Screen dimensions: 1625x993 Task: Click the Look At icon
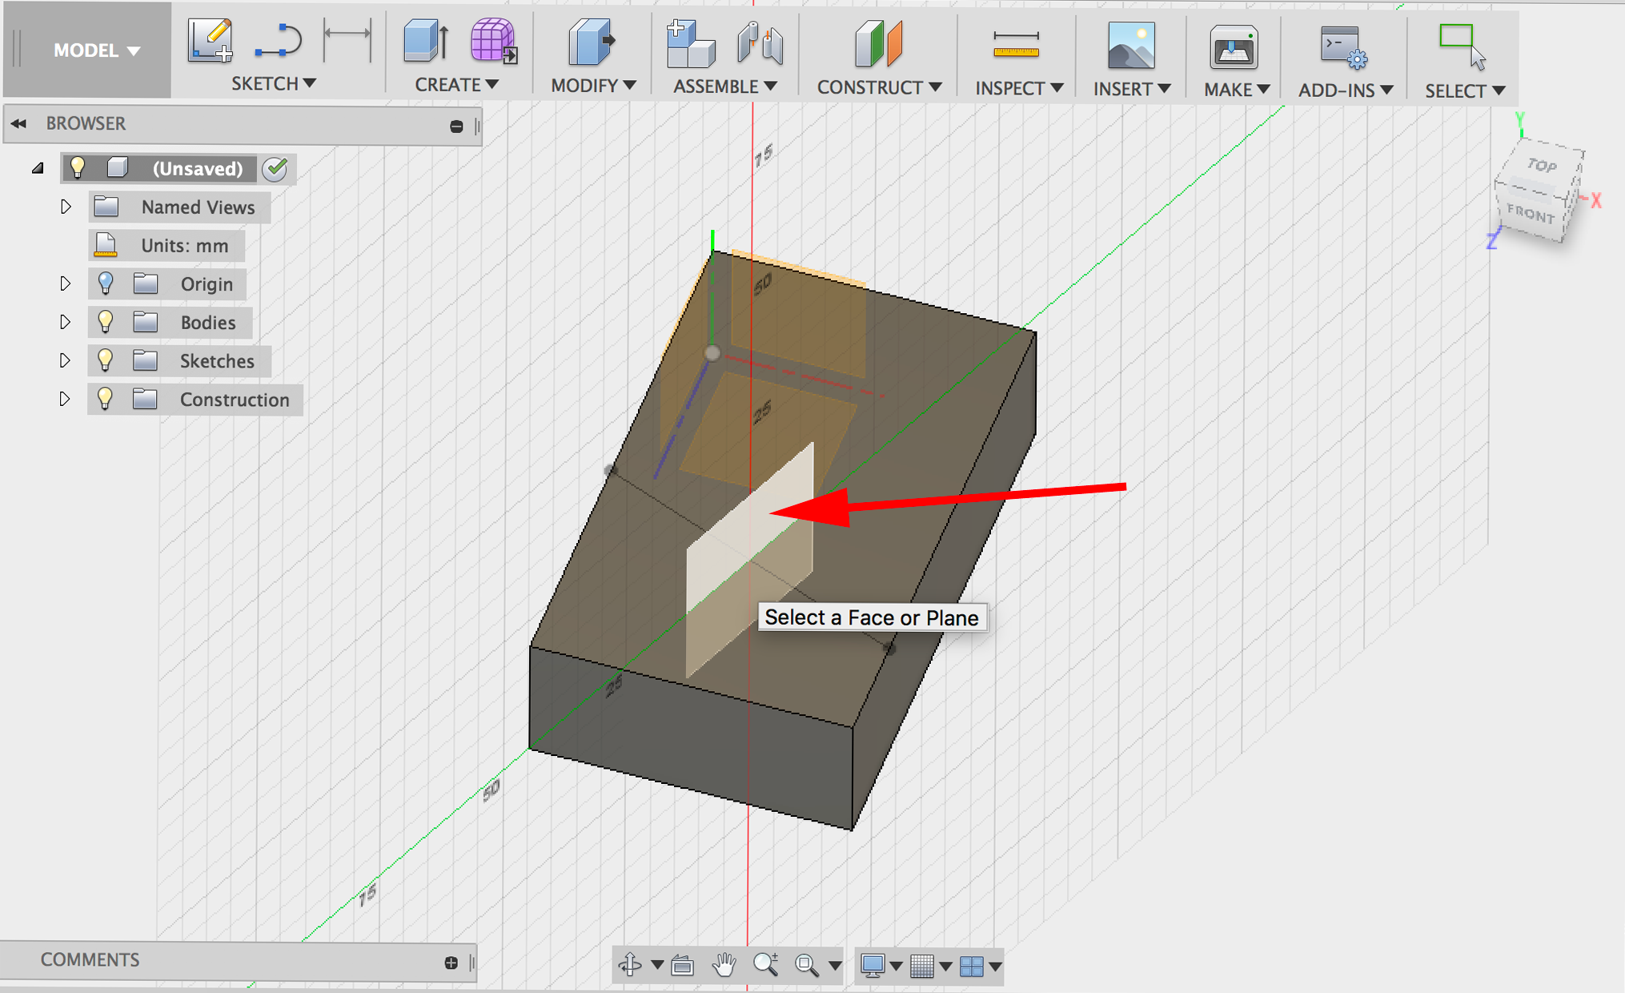point(682,966)
